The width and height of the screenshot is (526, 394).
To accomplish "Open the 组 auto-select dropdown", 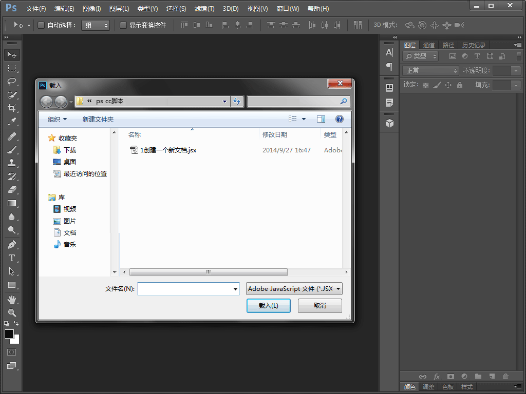I will click(x=96, y=25).
